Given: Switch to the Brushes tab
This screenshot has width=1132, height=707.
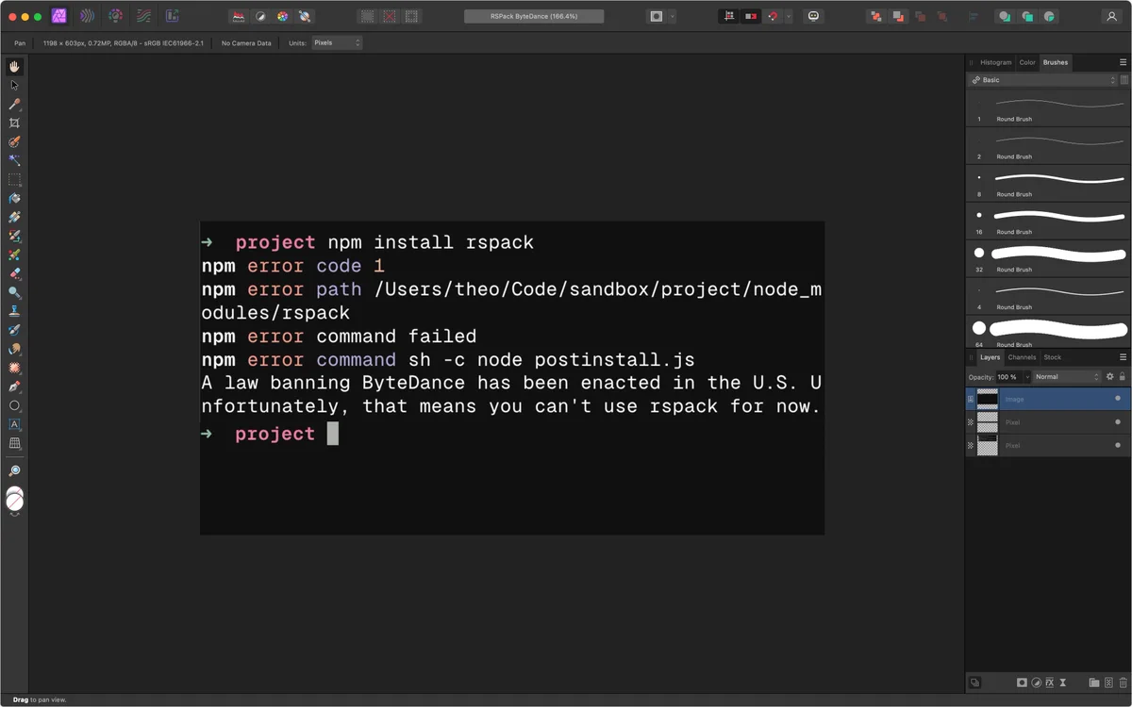Looking at the screenshot, I should click(1056, 62).
